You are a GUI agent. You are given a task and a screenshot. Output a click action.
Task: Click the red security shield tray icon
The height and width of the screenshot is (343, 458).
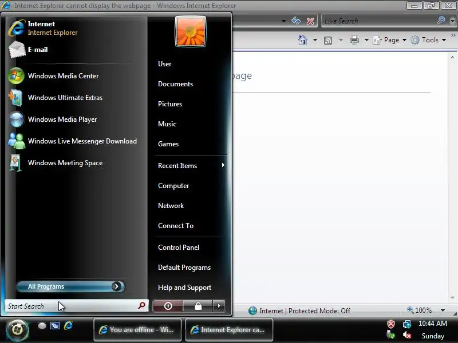(x=391, y=324)
